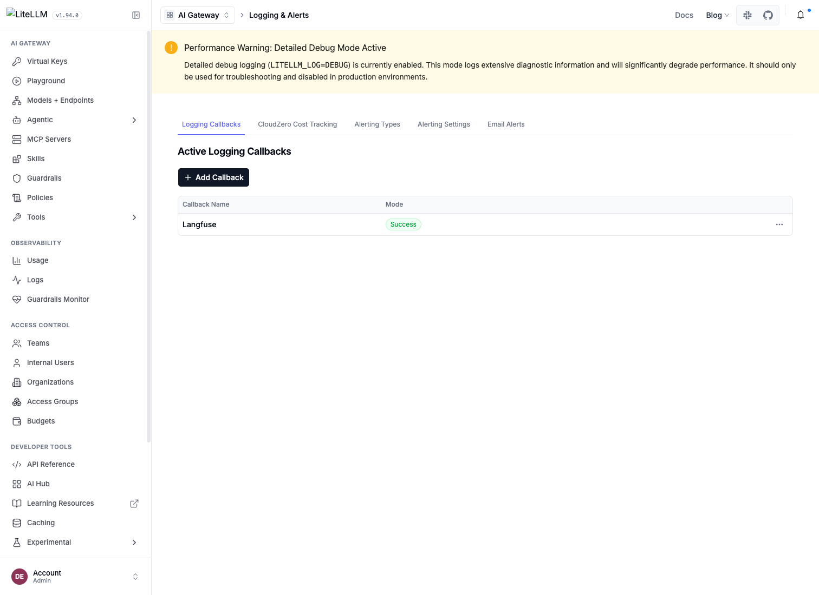Click the Add Callback button

tap(213, 177)
